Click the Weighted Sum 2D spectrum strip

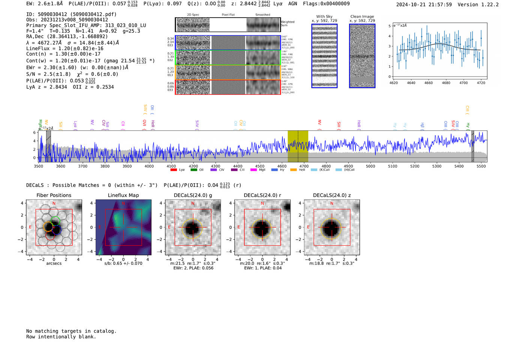[228, 25]
